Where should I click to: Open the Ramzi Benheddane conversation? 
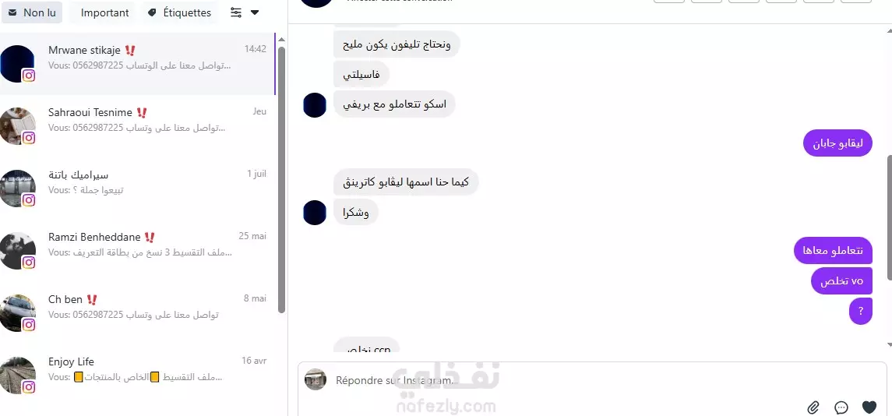click(x=136, y=251)
